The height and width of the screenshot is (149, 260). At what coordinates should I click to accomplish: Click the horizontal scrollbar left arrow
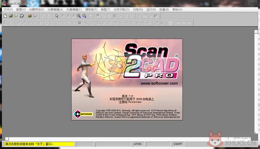click(x=7, y=139)
